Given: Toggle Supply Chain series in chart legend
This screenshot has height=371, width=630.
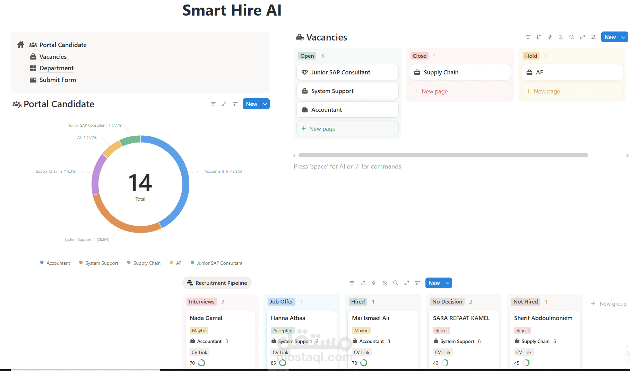Looking at the screenshot, I should point(144,263).
